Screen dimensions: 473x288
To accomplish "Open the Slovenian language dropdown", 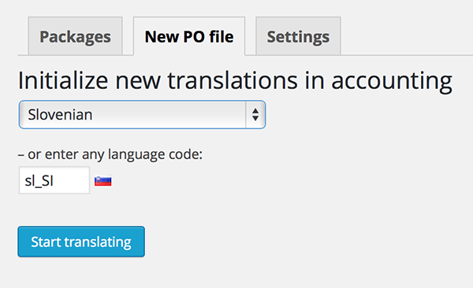I will (x=142, y=114).
